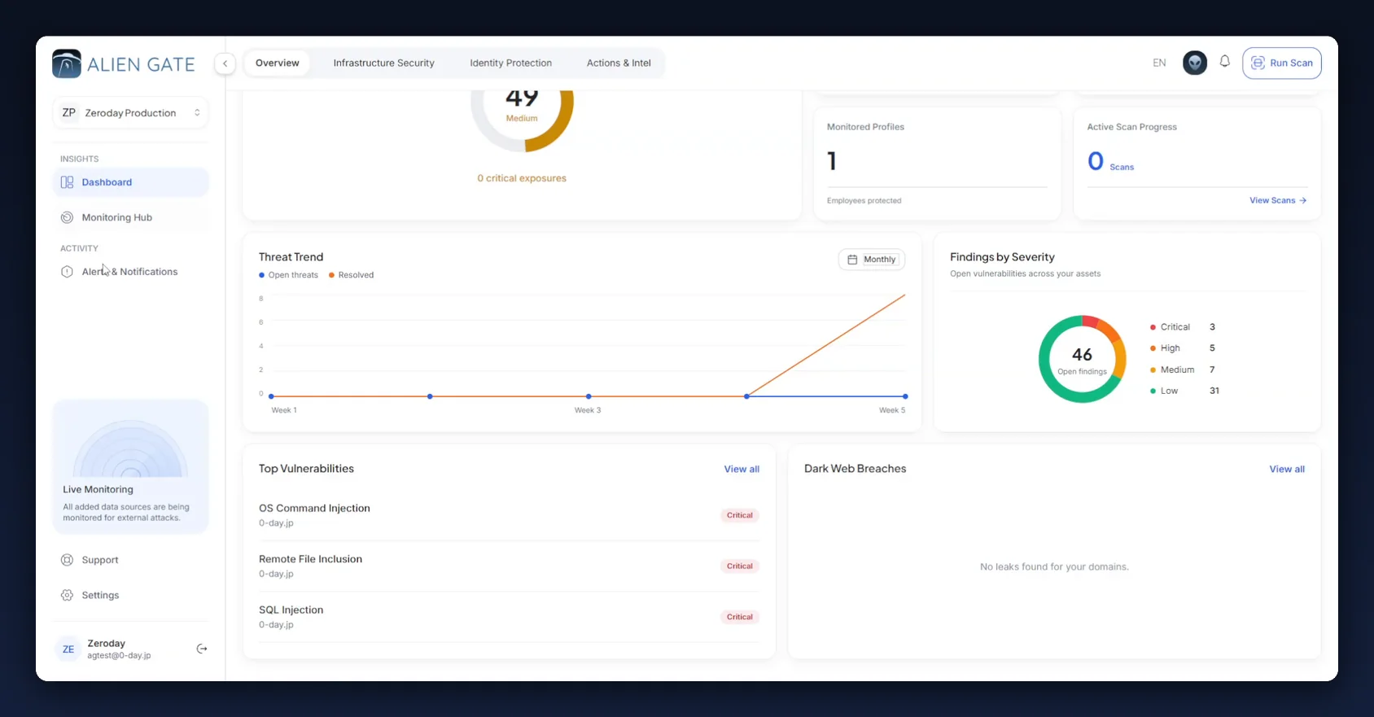Select the Low severity legend entry
This screenshot has width=1374, height=717.
click(x=1184, y=391)
